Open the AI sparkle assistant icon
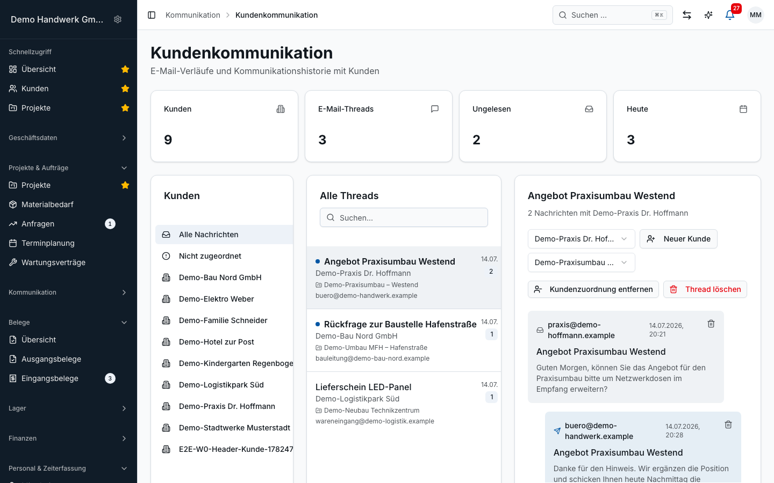The image size is (774, 483). pyautogui.click(x=708, y=15)
